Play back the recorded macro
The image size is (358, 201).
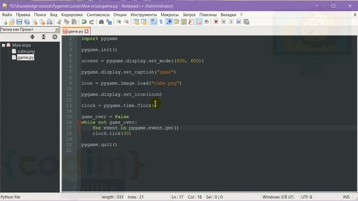pyautogui.click(x=231, y=22)
